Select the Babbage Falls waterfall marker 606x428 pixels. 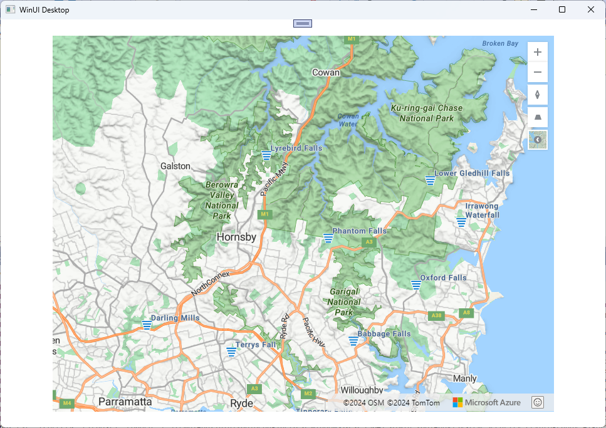click(x=353, y=341)
